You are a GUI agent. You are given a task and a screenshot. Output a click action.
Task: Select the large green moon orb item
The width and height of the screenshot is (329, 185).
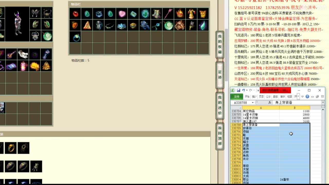(168, 25)
